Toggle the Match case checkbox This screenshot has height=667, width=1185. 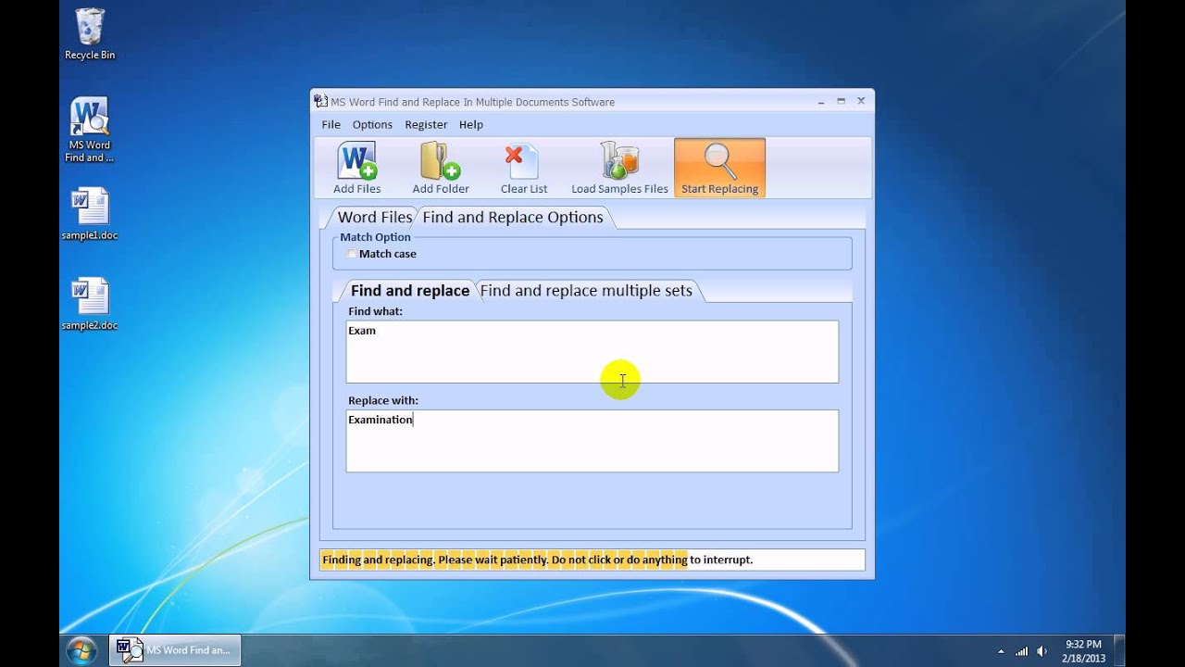351,254
